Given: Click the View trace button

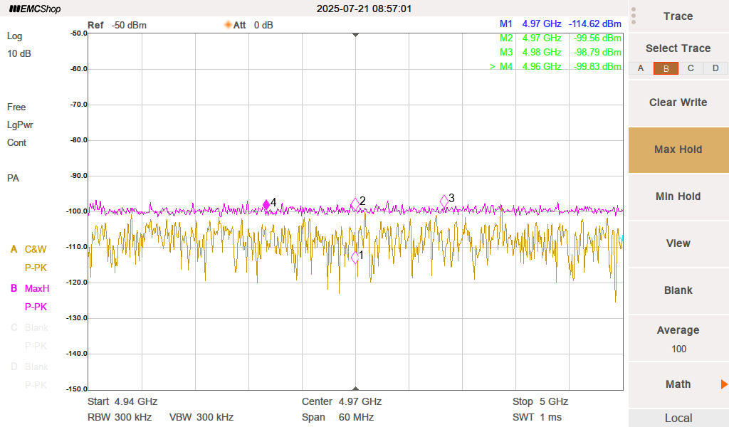Looking at the screenshot, I should tap(678, 243).
